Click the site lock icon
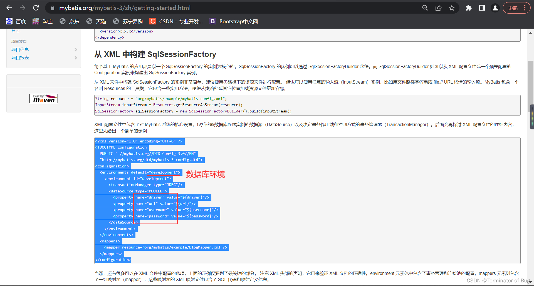 click(53, 8)
